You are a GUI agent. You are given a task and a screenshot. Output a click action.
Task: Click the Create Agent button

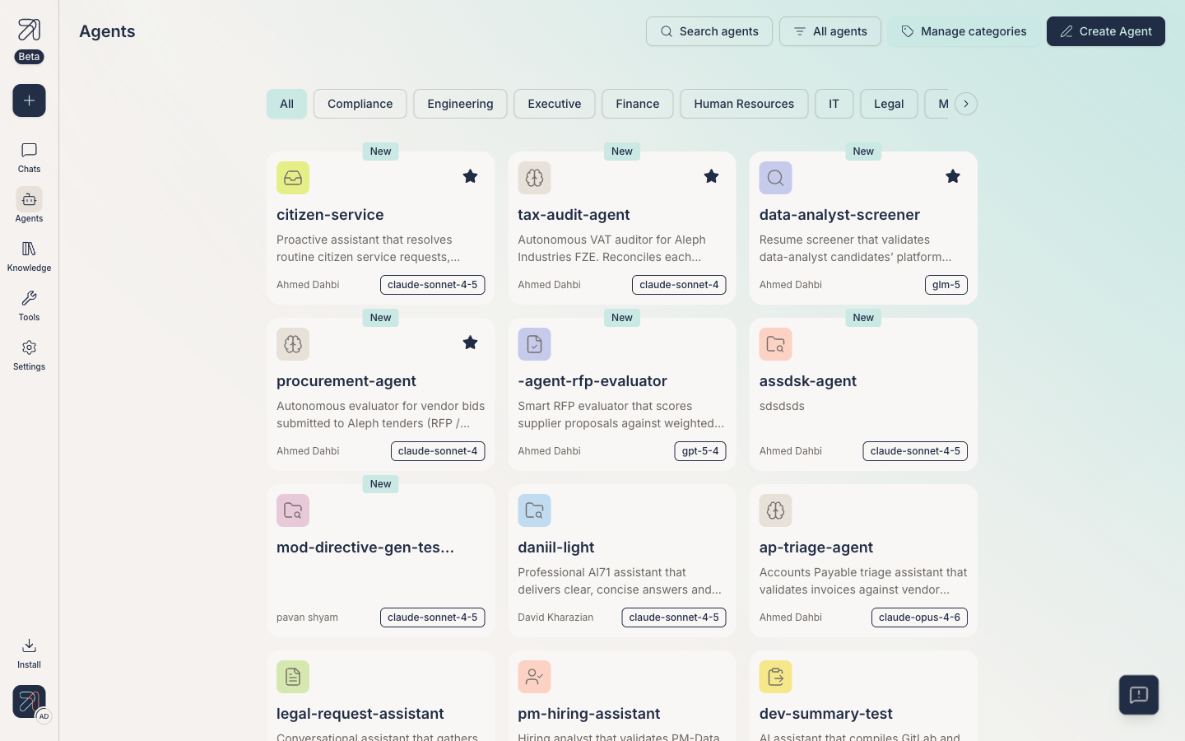(x=1105, y=31)
